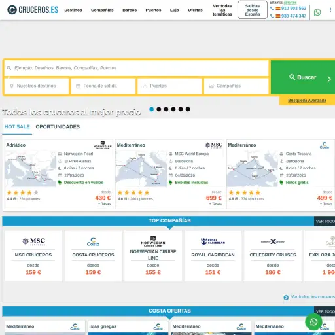Open MSC World Europa route map
This screenshot has height=335, width=335.
tap(141, 169)
